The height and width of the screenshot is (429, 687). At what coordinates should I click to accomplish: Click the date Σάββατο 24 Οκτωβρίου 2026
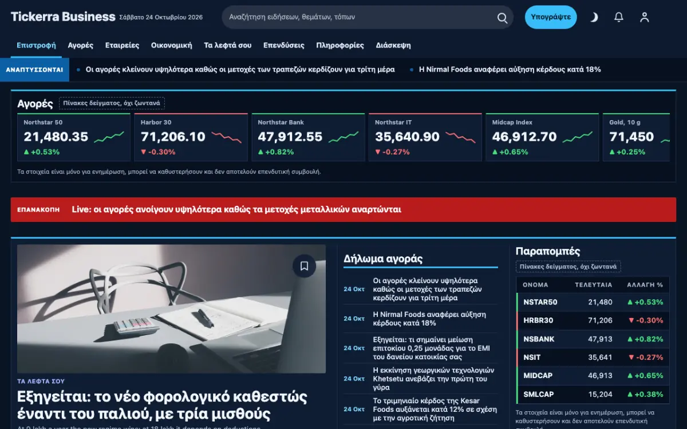tap(161, 17)
